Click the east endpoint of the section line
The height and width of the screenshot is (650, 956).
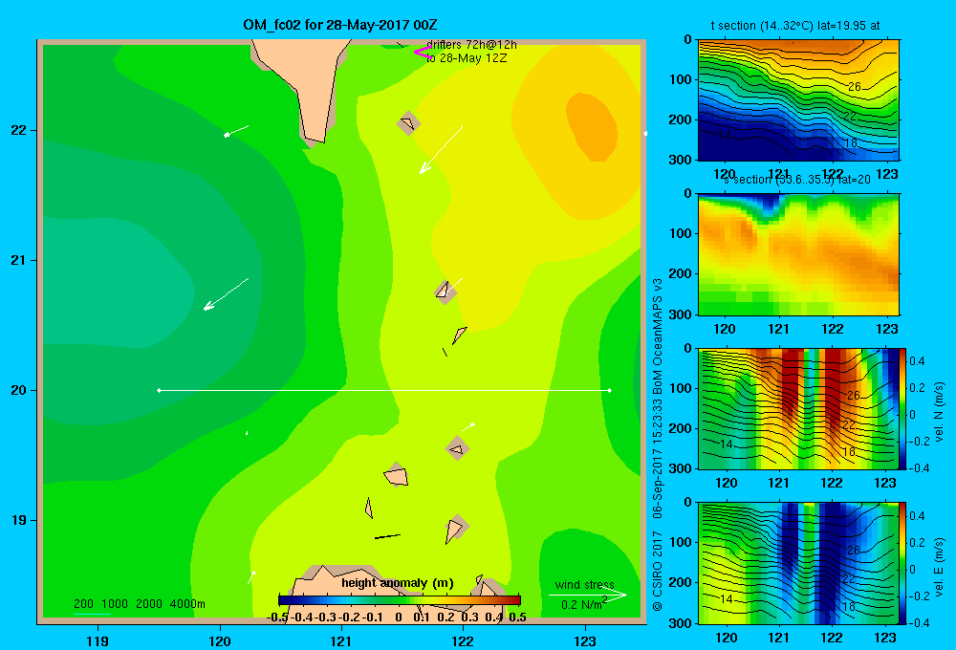(610, 390)
